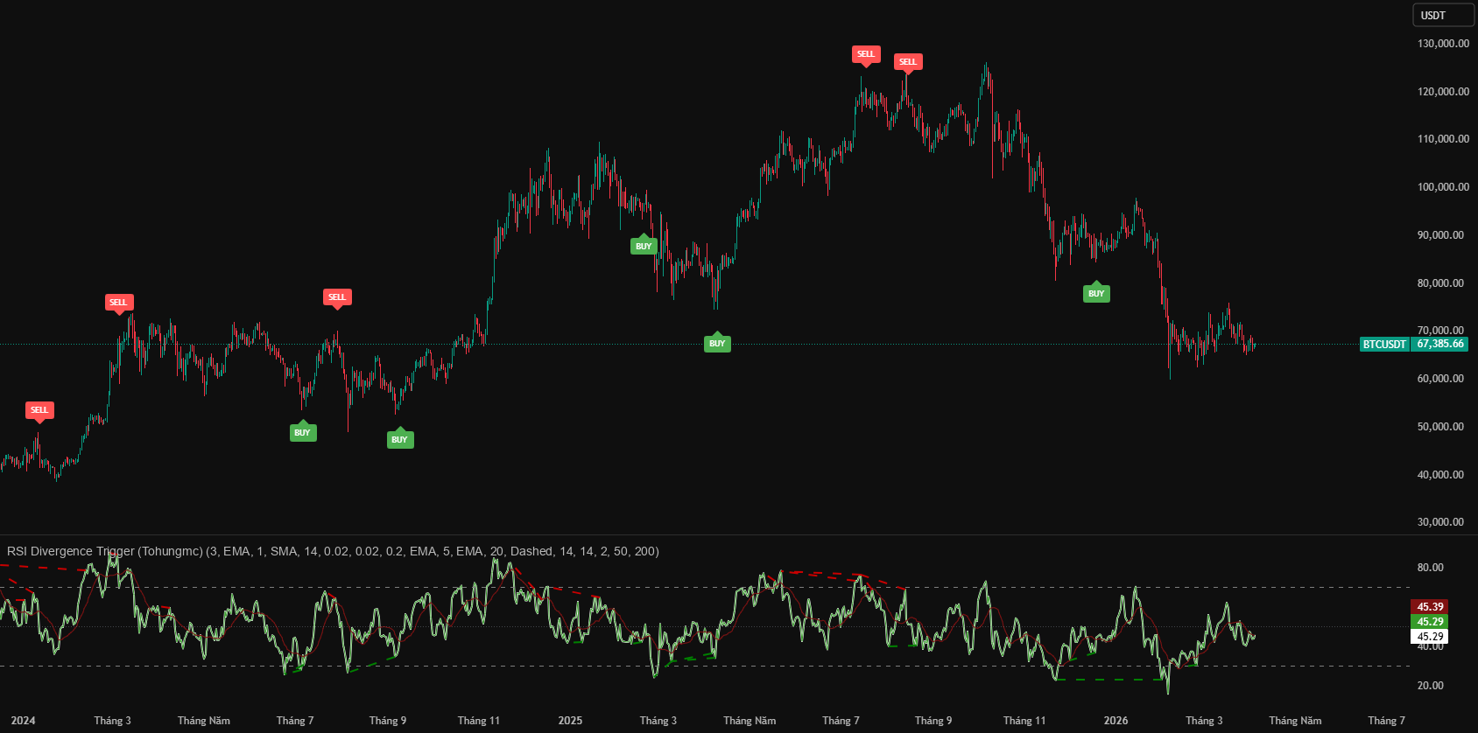Click the 2024 label on time axis
Image resolution: width=1478 pixels, height=733 pixels.
click(23, 721)
